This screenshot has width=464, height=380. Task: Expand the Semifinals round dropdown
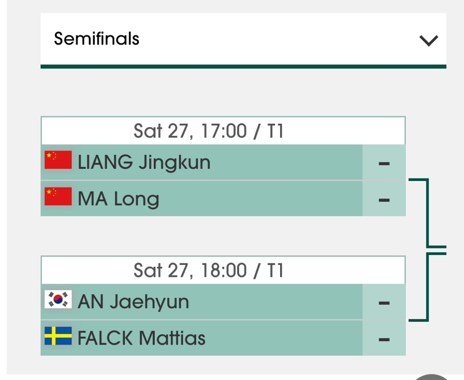243,39
